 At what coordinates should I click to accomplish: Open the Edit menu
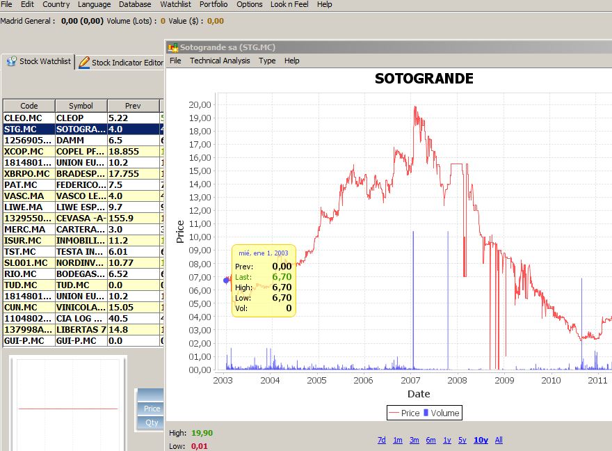(x=27, y=4)
